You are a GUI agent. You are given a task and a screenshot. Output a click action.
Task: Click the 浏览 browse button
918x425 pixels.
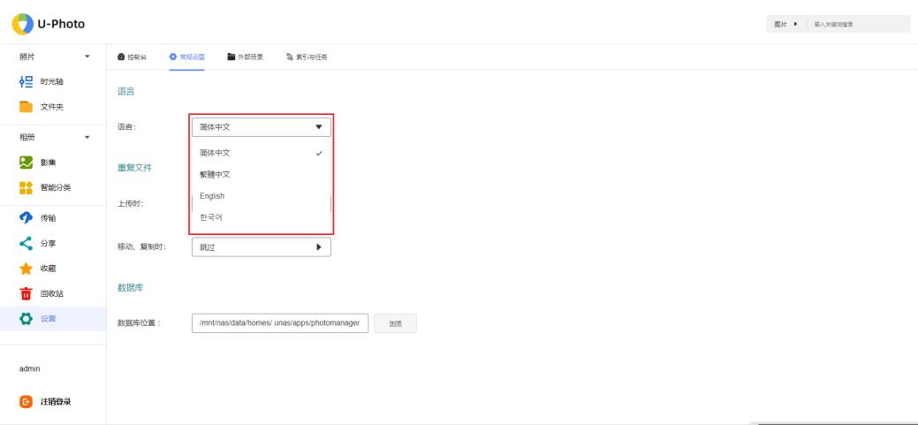coord(395,323)
